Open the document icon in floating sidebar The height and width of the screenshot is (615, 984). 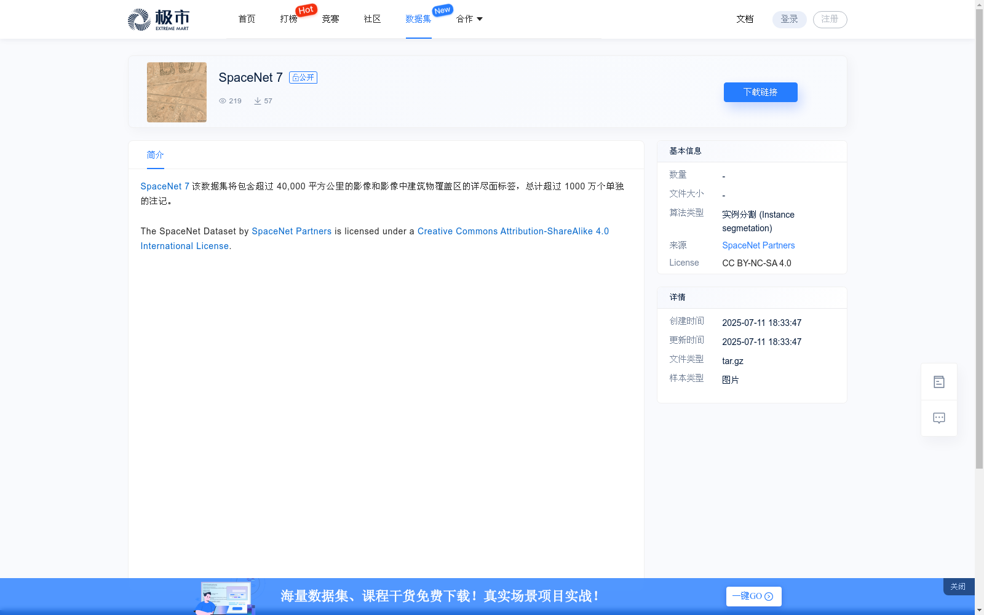[x=939, y=382]
